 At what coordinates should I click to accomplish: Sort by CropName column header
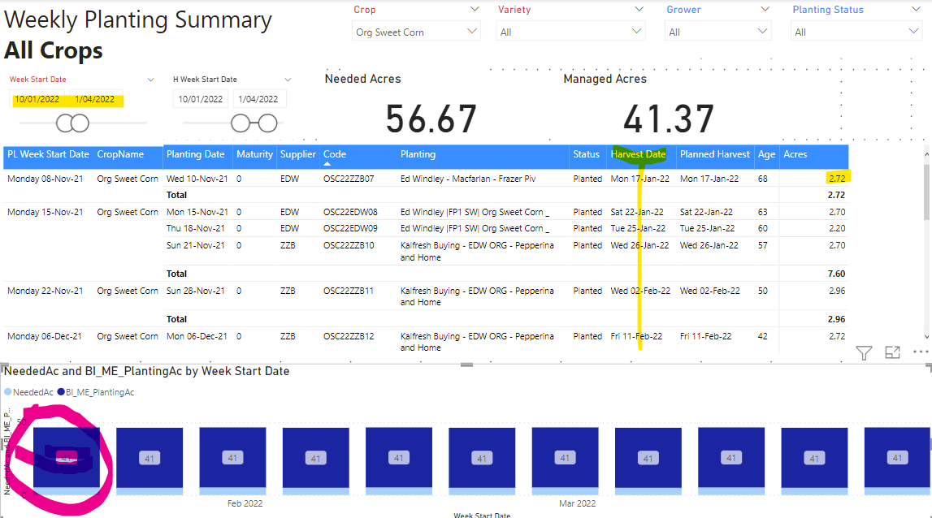120,154
